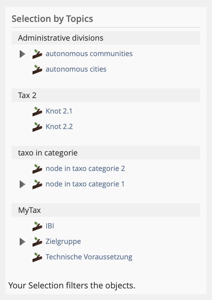Open node in taxo categorie 1 link
212x300 pixels.
pos(85,184)
